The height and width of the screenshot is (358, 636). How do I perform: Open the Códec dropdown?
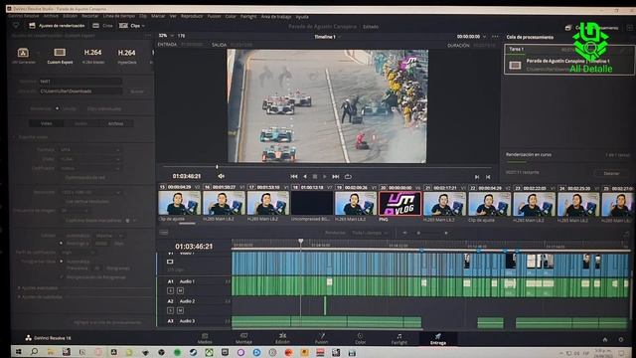pyautogui.click(x=90, y=159)
